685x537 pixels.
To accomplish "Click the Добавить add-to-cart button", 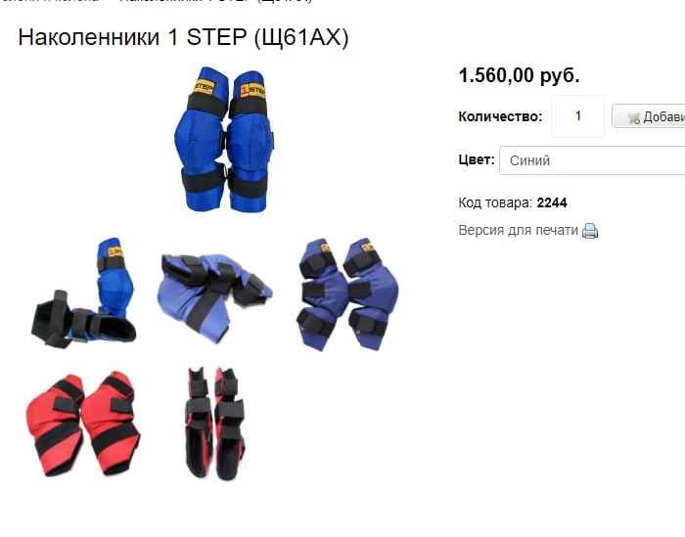I will 648,116.
